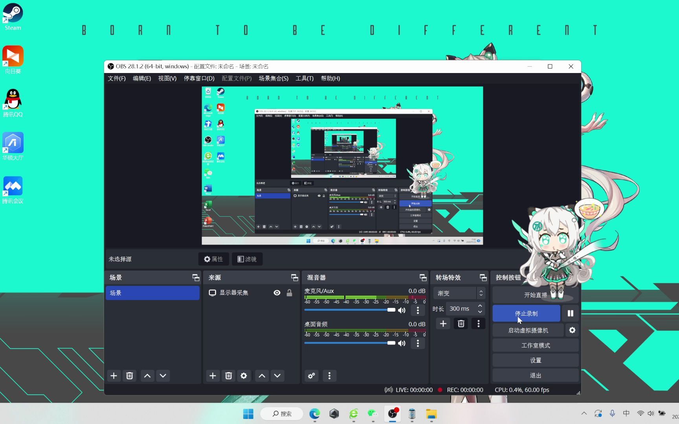Image resolution: width=679 pixels, height=424 pixels.
Task: Open virtual camera settings gear
Action: click(572, 330)
